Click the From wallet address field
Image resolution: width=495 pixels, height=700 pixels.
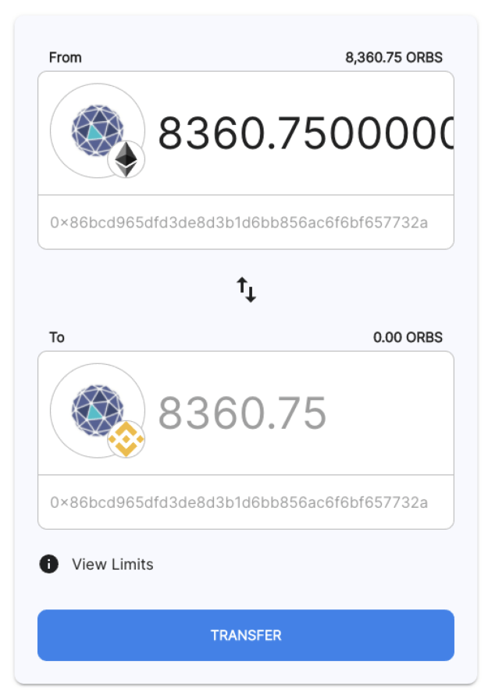pyautogui.click(x=246, y=223)
